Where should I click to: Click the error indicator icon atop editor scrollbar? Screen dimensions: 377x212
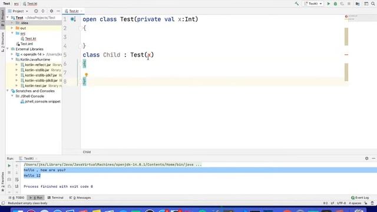(x=346, y=16)
